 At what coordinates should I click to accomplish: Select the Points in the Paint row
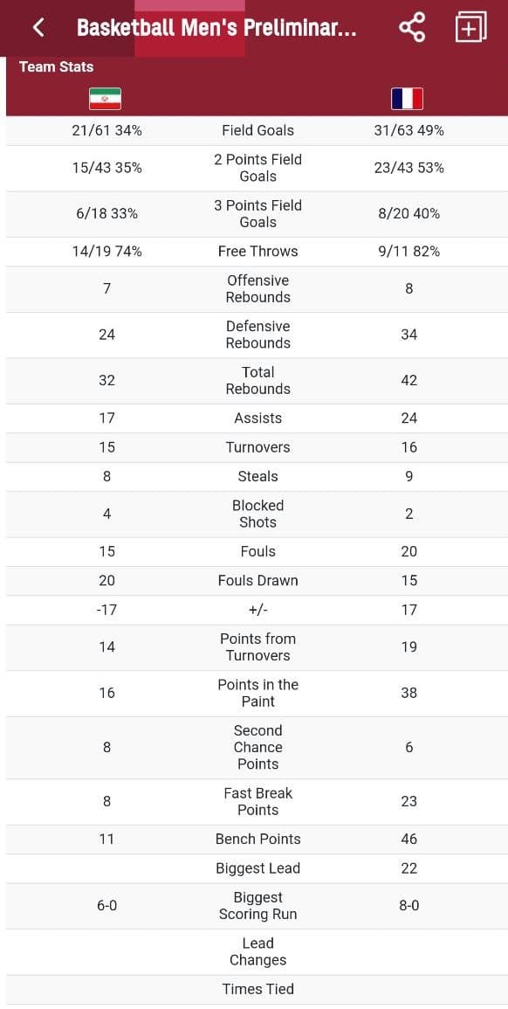[x=257, y=693]
